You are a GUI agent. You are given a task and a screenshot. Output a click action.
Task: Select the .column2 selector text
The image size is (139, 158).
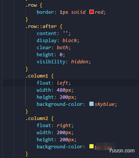point(37,118)
